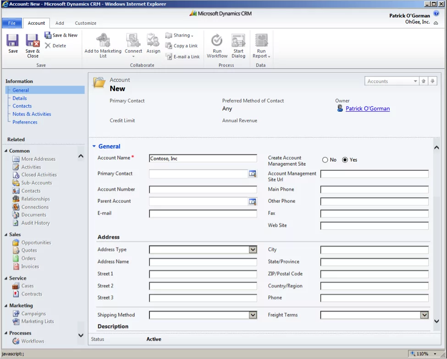Open the Address Type dropdown

click(253, 250)
